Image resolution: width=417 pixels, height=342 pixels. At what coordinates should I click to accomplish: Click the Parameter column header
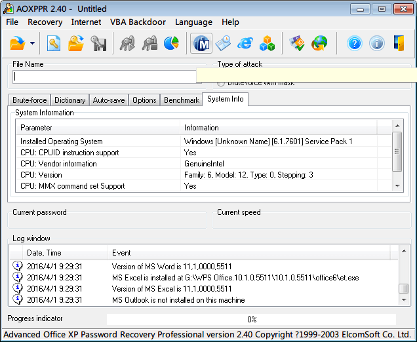pos(98,128)
